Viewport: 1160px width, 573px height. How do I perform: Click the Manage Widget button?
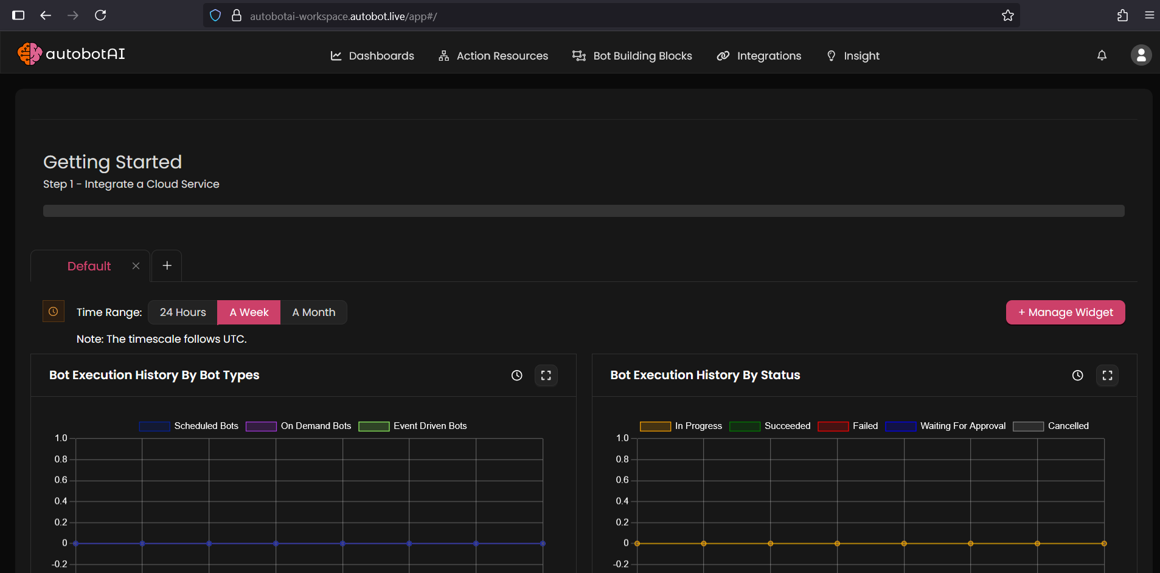point(1065,312)
